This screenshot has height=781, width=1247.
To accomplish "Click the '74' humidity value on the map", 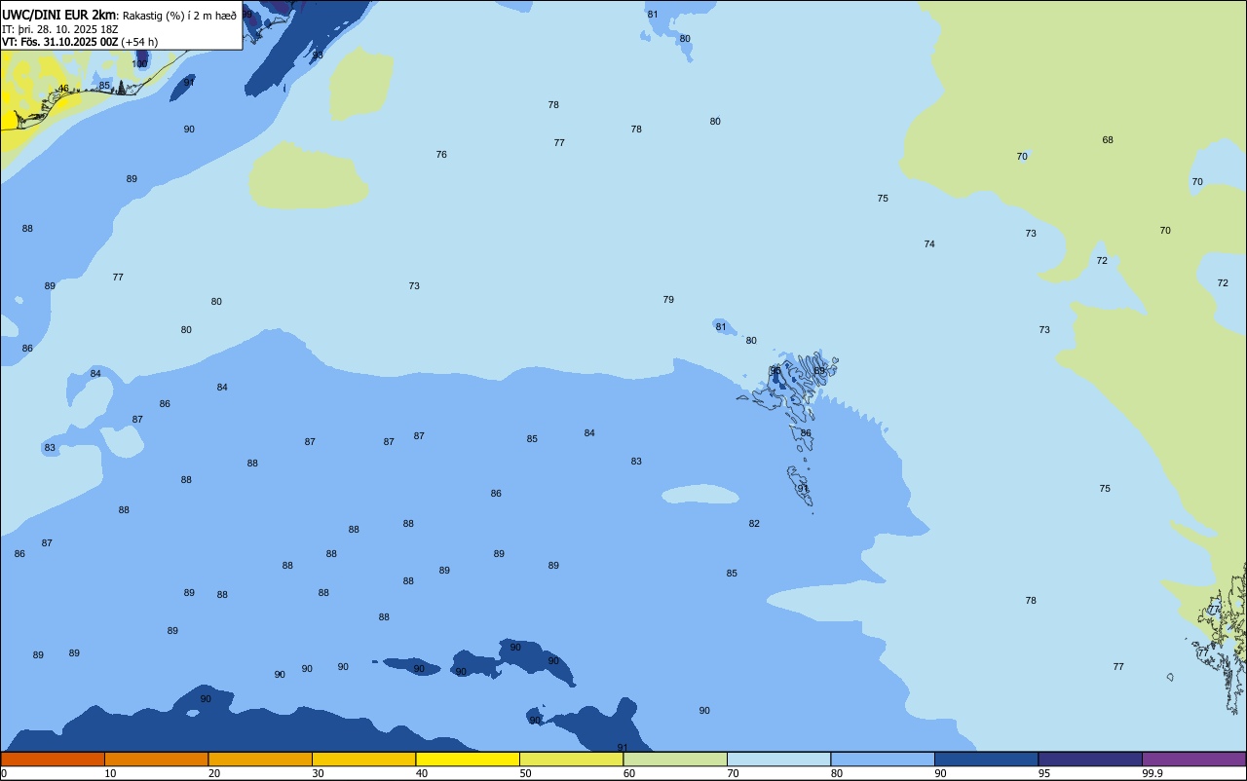I will [929, 244].
